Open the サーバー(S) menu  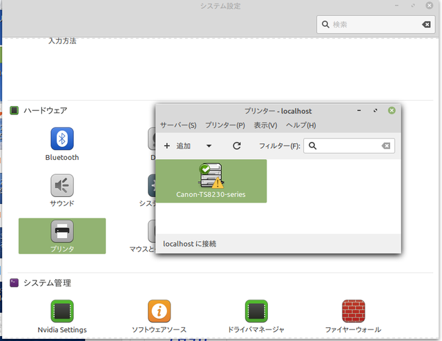[178, 125]
